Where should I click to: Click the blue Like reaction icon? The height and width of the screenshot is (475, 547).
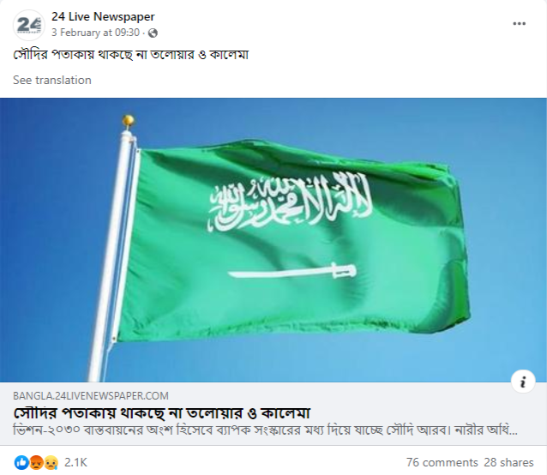pos(21,462)
